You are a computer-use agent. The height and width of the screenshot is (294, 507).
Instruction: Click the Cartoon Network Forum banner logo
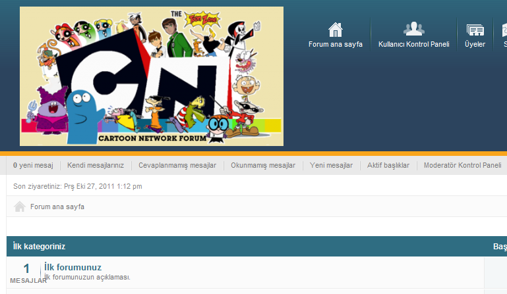pos(152,76)
